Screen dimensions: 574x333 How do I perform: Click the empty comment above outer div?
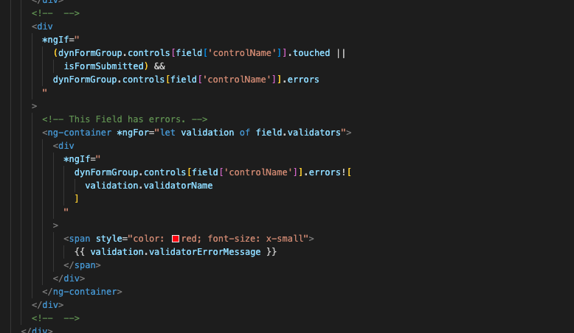tap(55, 13)
